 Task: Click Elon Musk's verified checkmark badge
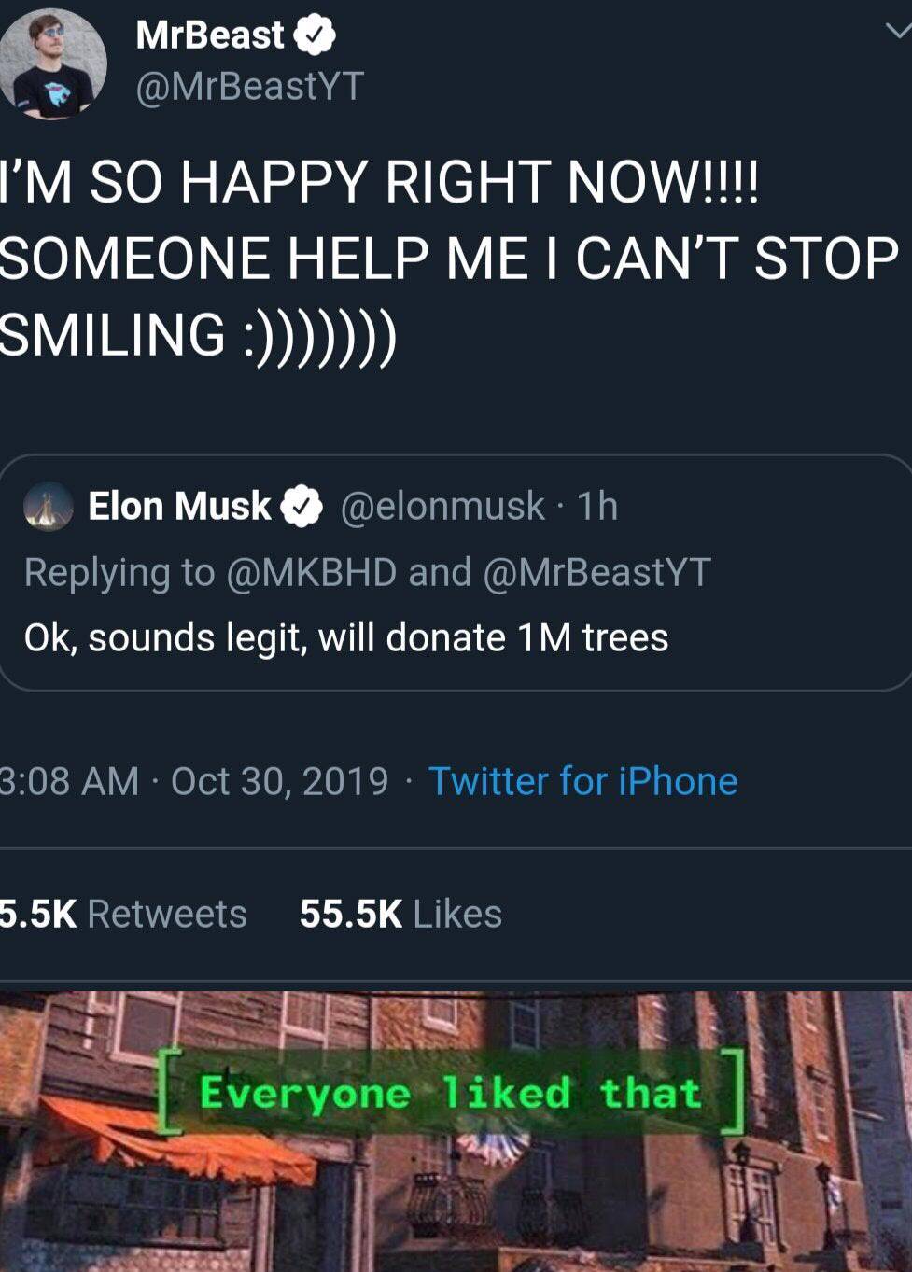(302, 507)
